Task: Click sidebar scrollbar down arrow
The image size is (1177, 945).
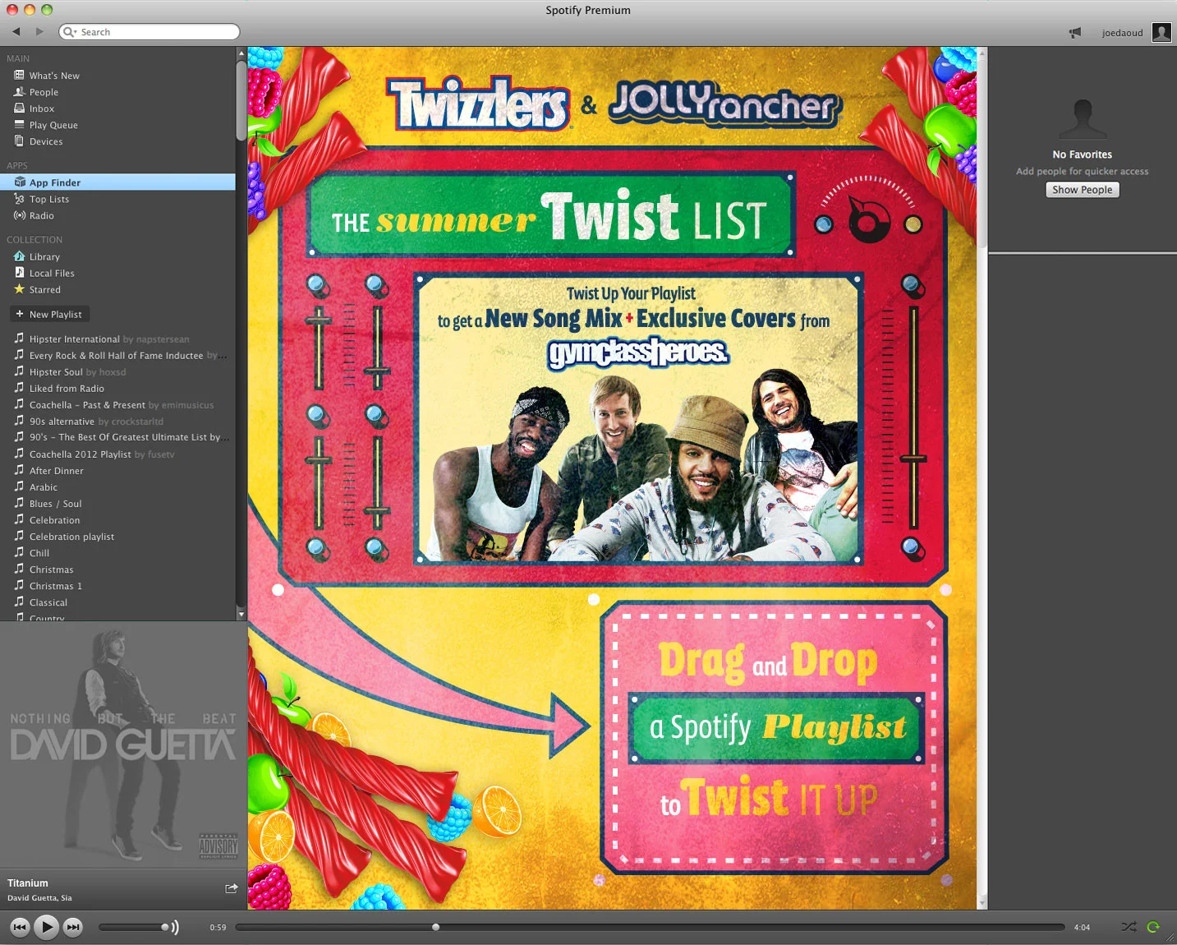Action: click(x=241, y=614)
